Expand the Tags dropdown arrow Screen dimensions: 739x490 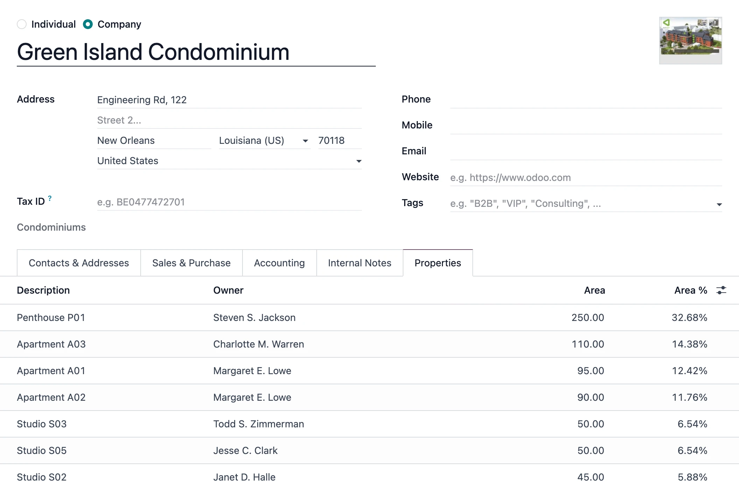point(719,204)
